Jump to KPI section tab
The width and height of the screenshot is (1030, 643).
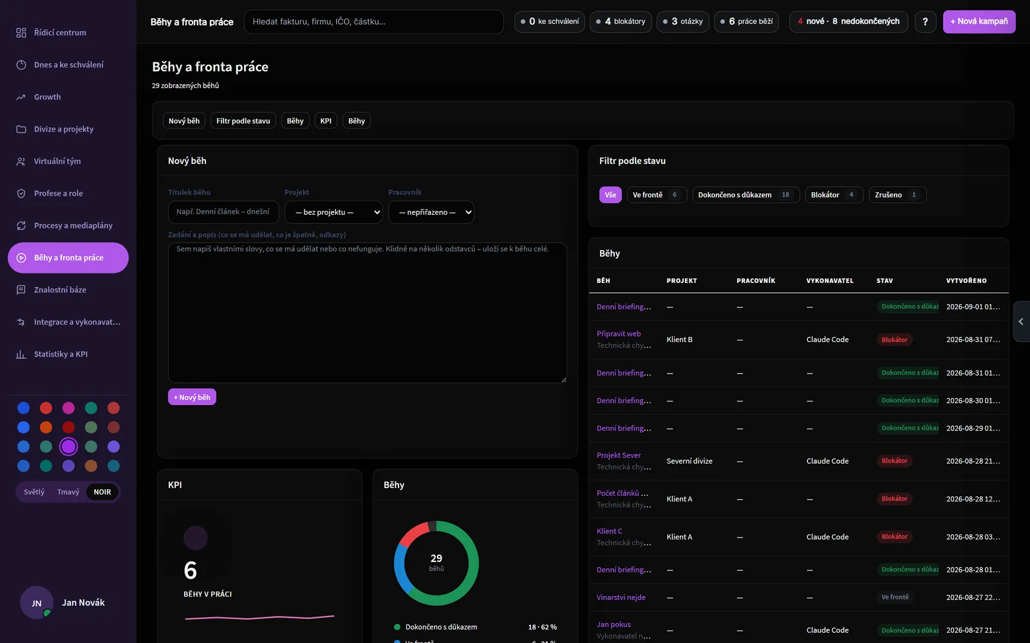(326, 121)
